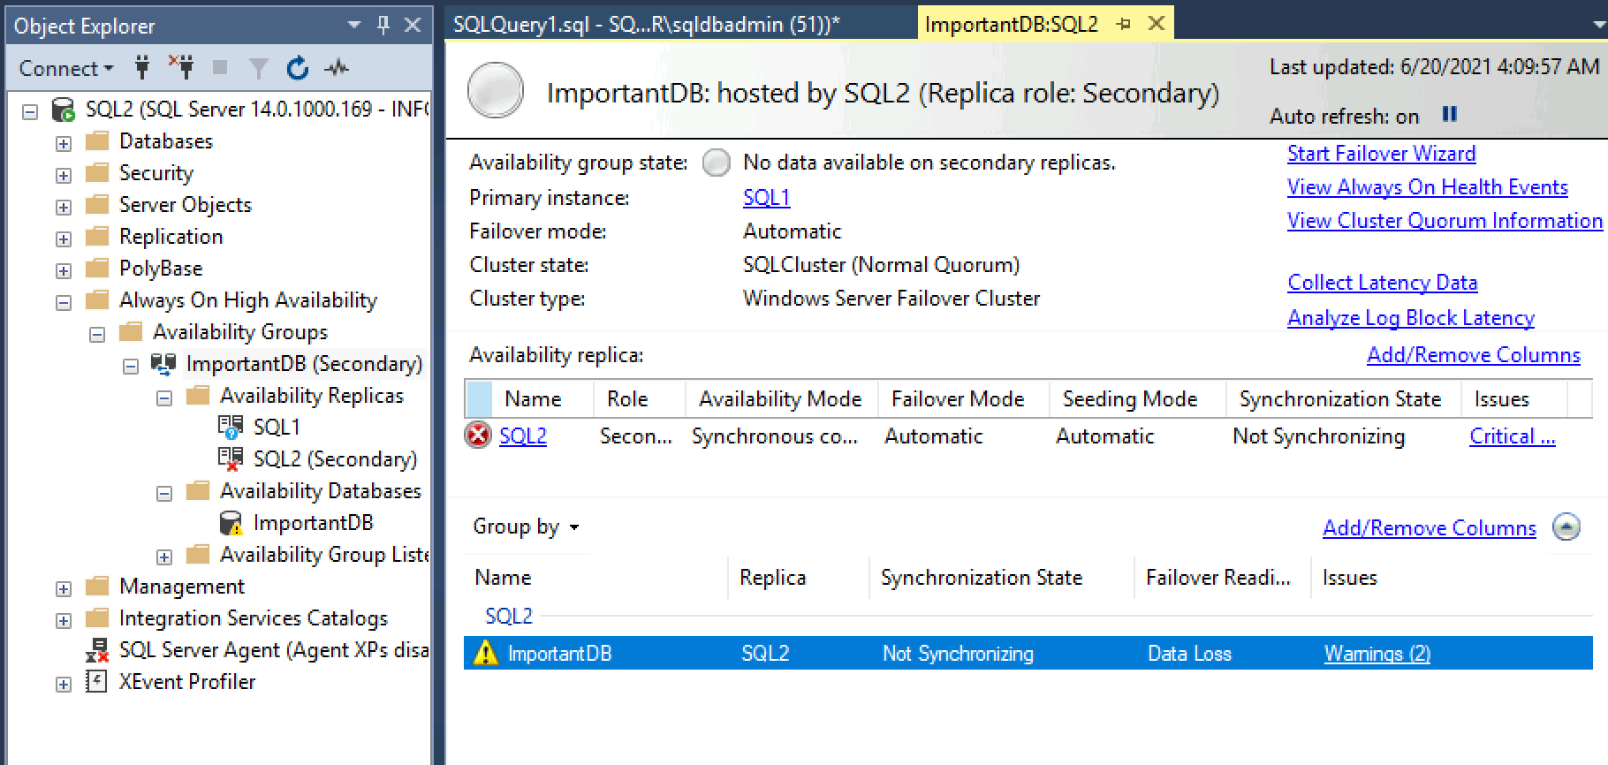Open the Start Failover Wizard link
Viewport: 1608px width, 765px height.
tap(1381, 153)
